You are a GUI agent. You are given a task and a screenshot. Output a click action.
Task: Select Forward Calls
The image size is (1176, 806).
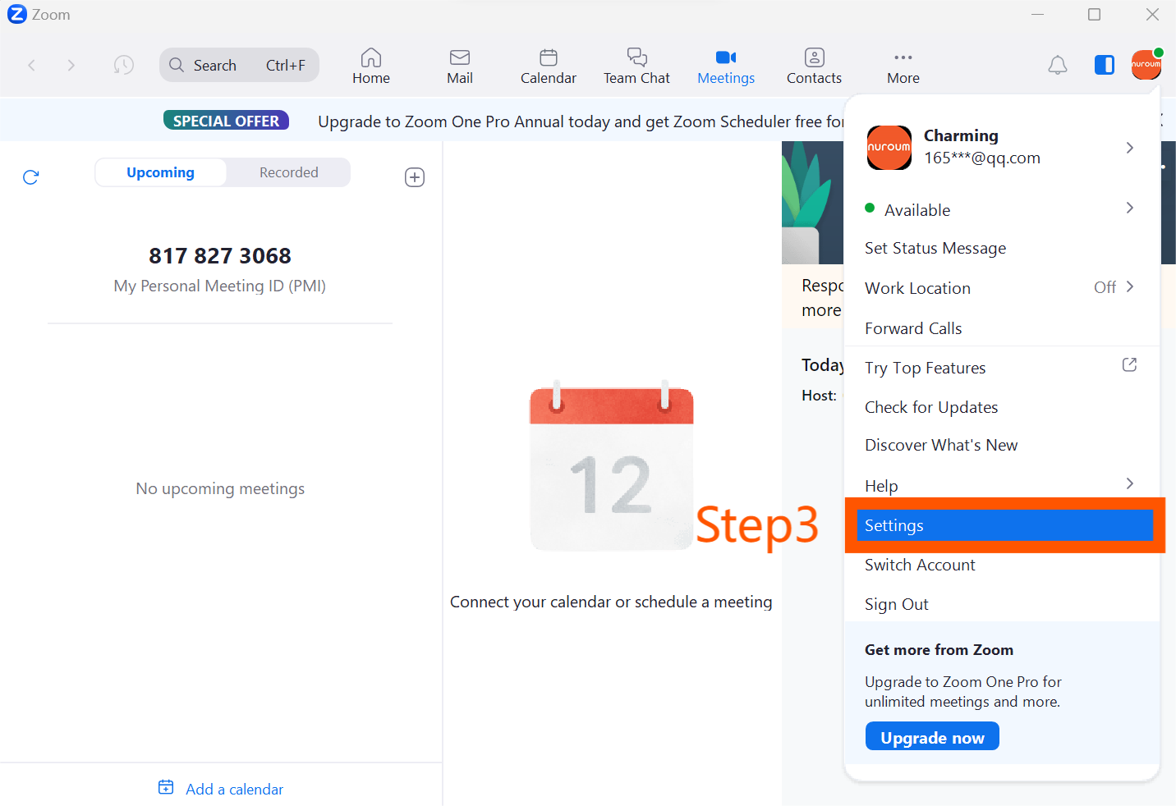[x=913, y=328]
